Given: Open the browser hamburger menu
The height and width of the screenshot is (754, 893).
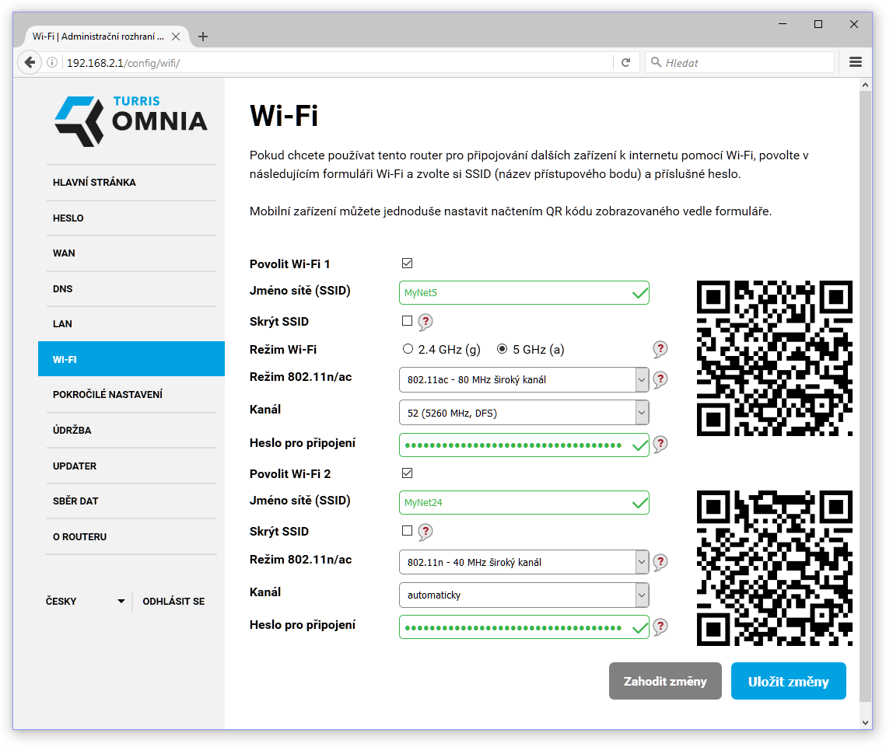Looking at the screenshot, I should tap(856, 62).
